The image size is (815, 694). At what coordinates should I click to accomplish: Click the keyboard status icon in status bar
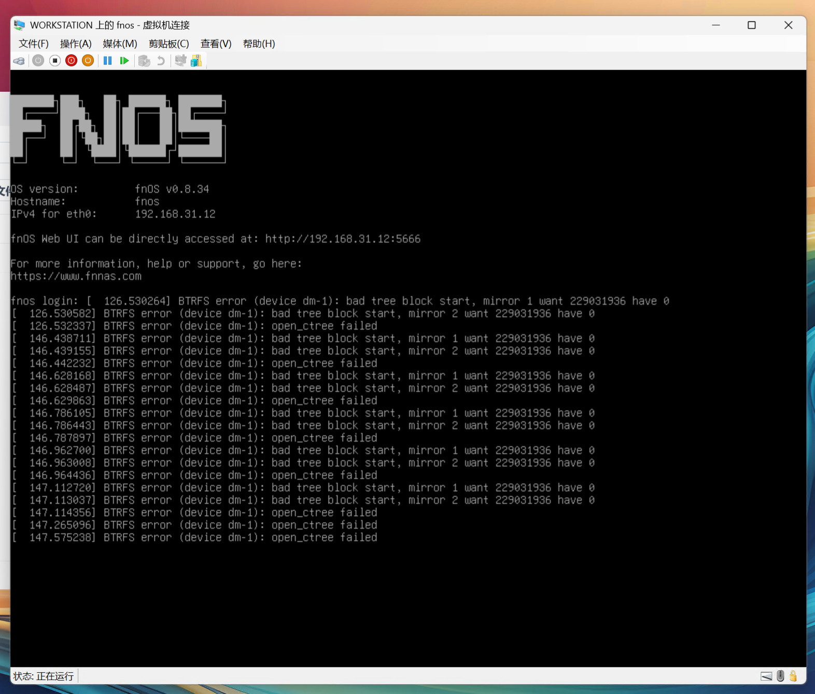pos(766,676)
